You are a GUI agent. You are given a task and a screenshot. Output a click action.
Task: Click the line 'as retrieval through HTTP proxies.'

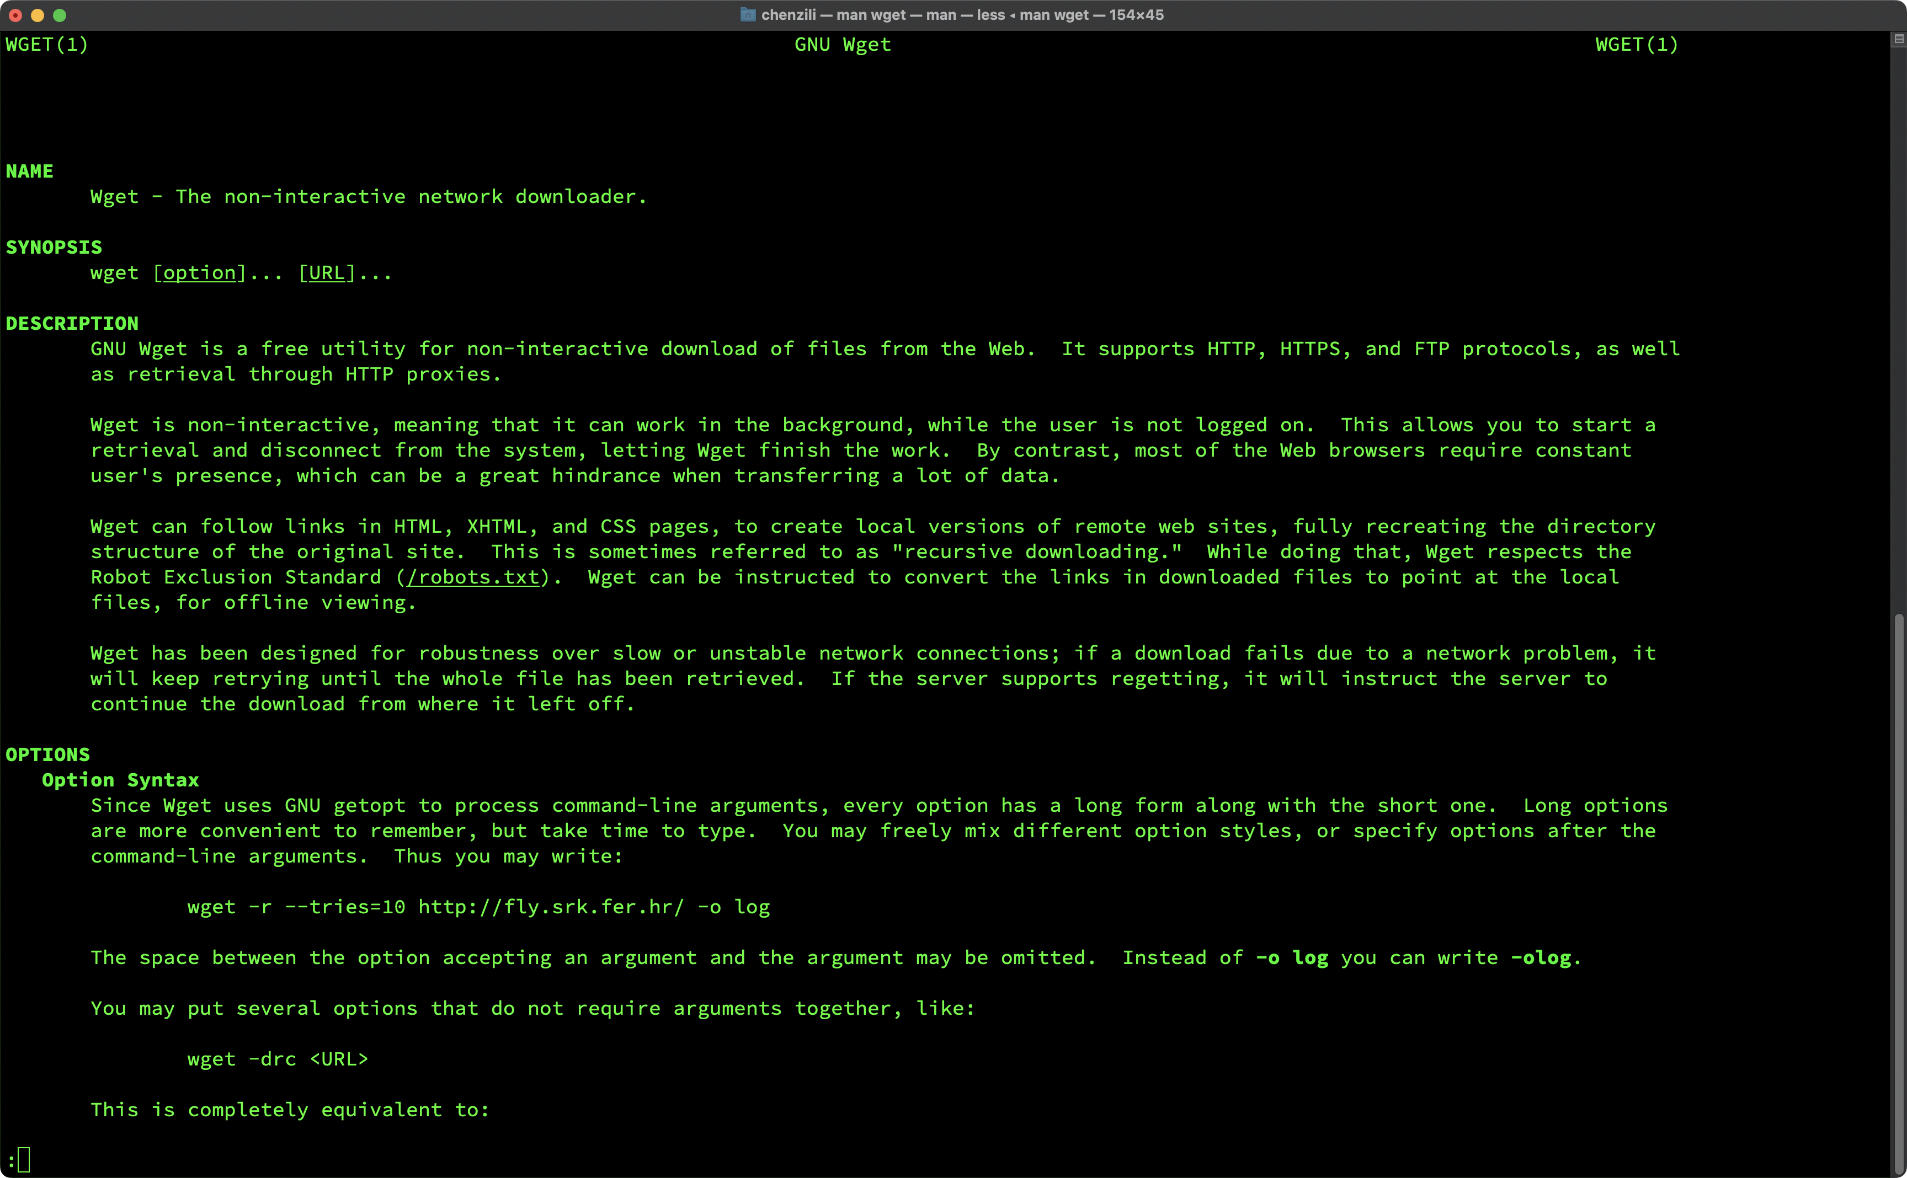295,374
